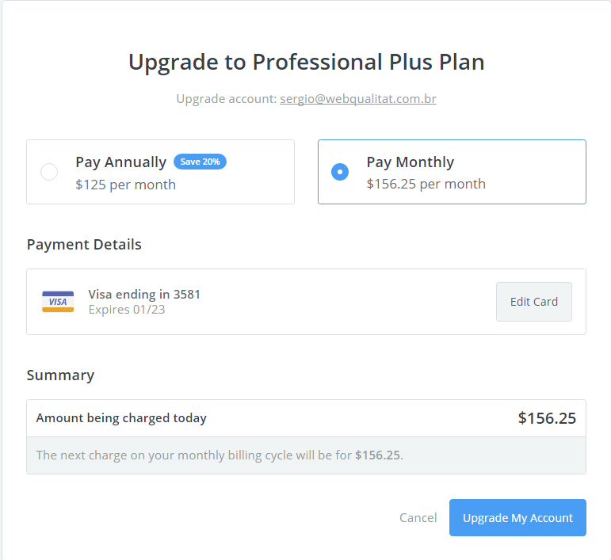This screenshot has width=611, height=560.
Task: Click the $156.25 per month price text
Action: 426,184
